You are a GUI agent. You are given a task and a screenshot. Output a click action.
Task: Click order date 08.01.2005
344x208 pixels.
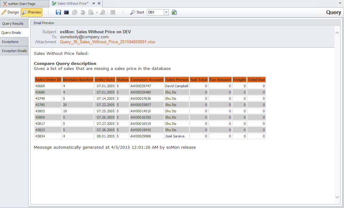click(105, 136)
